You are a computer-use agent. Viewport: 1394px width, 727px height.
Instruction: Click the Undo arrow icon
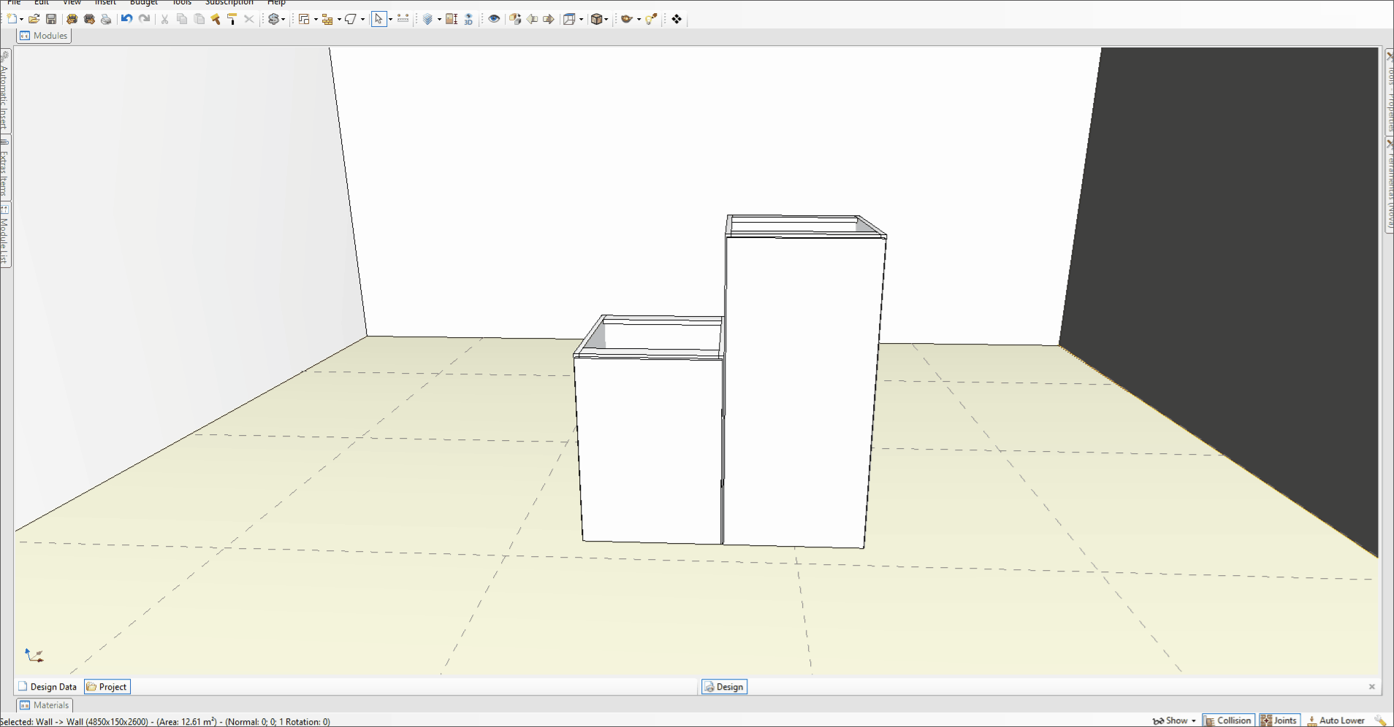click(x=127, y=19)
